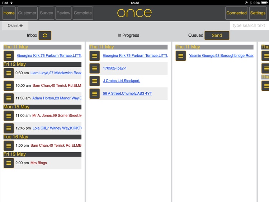Switch to the Customer tab
Screen dimensions: 269x202
tap(27, 13)
